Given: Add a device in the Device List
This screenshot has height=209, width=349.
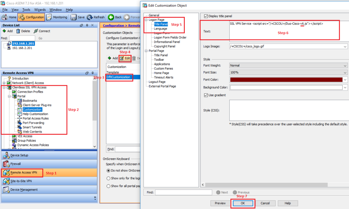Looking at the screenshot, I should click(7, 31).
